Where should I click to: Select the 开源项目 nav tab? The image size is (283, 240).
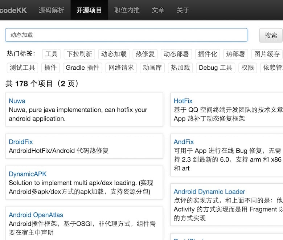(x=89, y=10)
